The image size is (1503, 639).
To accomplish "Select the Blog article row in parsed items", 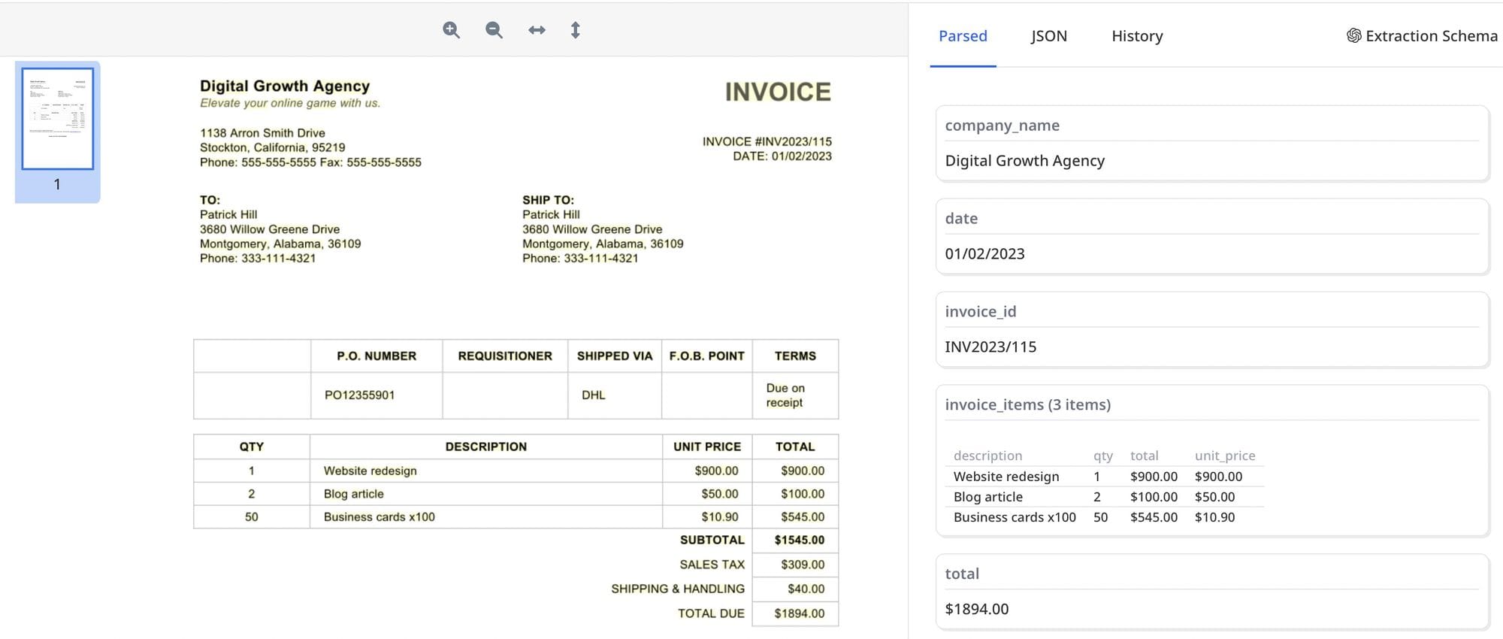I will 987,497.
